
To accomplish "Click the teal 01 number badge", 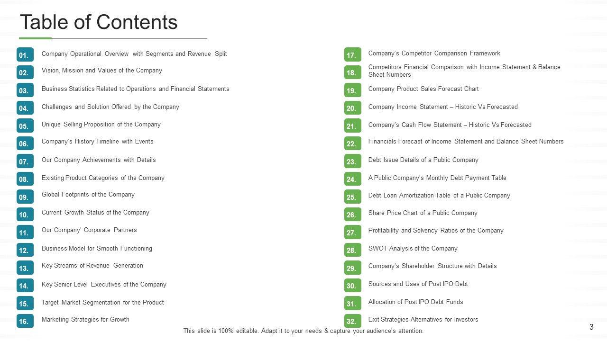I will (x=25, y=55).
